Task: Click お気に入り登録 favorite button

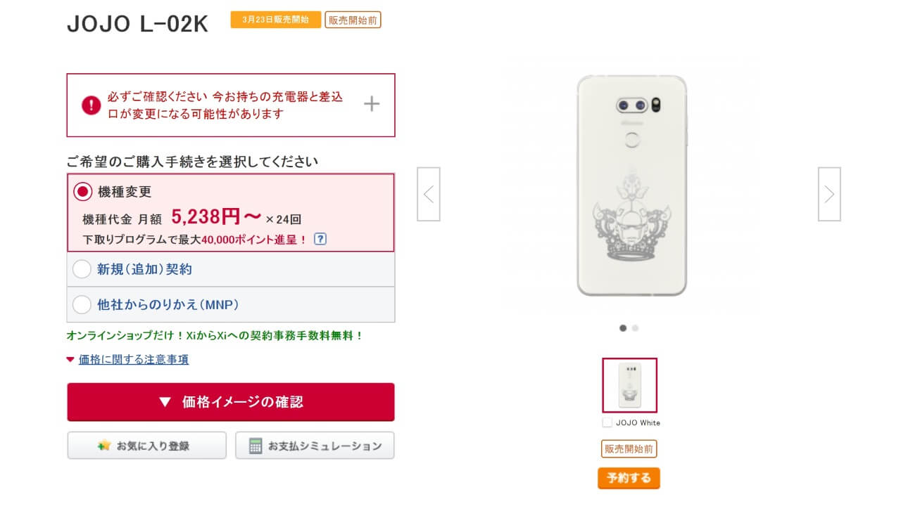Action: (146, 446)
